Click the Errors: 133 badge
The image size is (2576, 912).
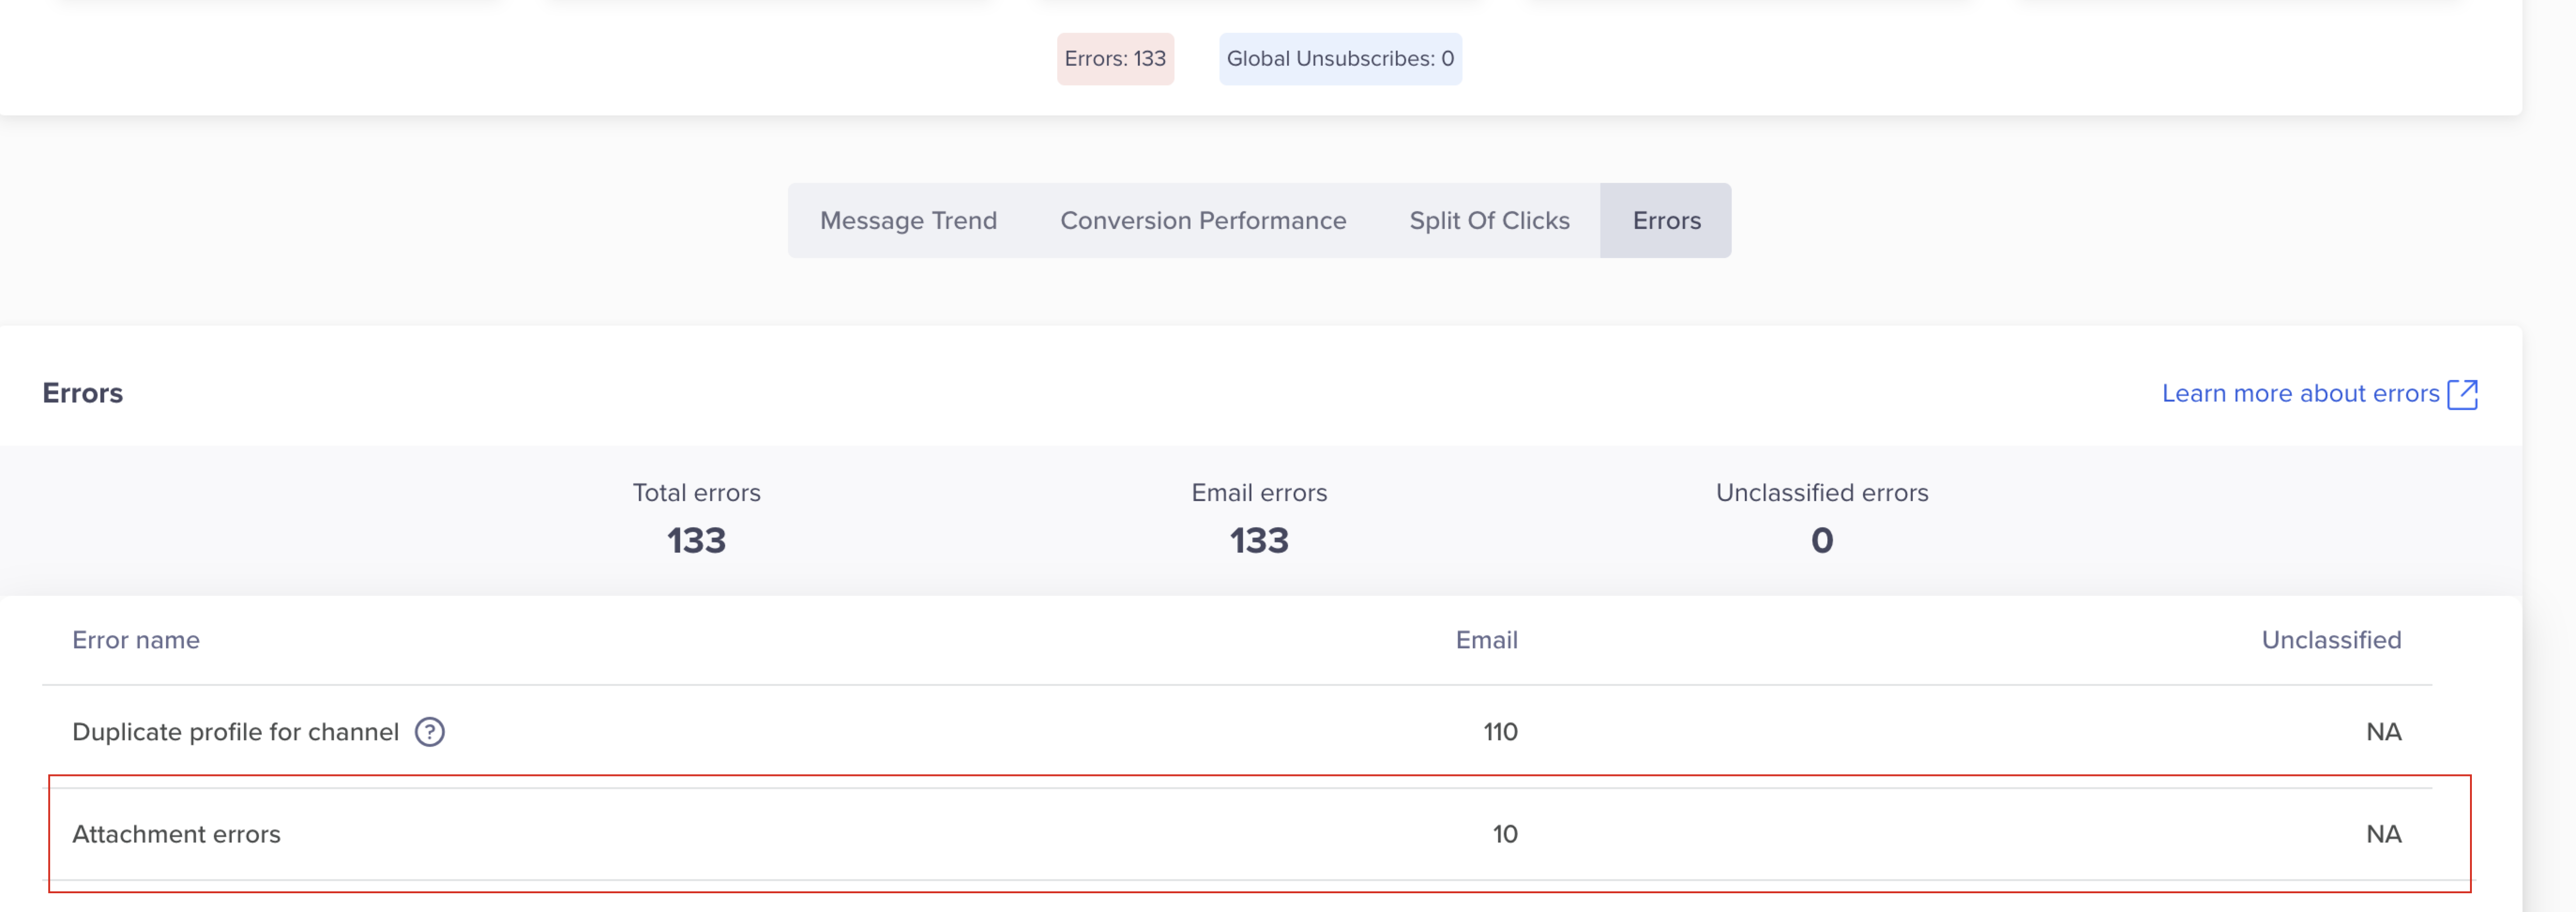pyautogui.click(x=1114, y=58)
